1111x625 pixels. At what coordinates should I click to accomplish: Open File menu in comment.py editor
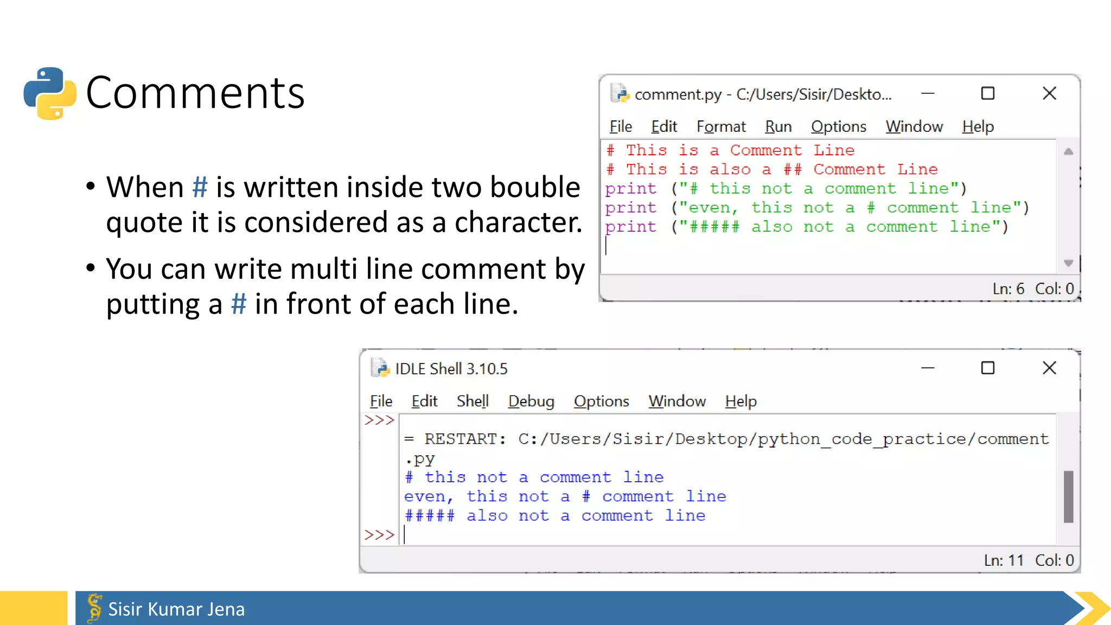(621, 126)
